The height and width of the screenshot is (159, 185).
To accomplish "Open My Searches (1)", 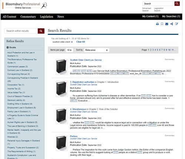I will (x=171, y=16).
